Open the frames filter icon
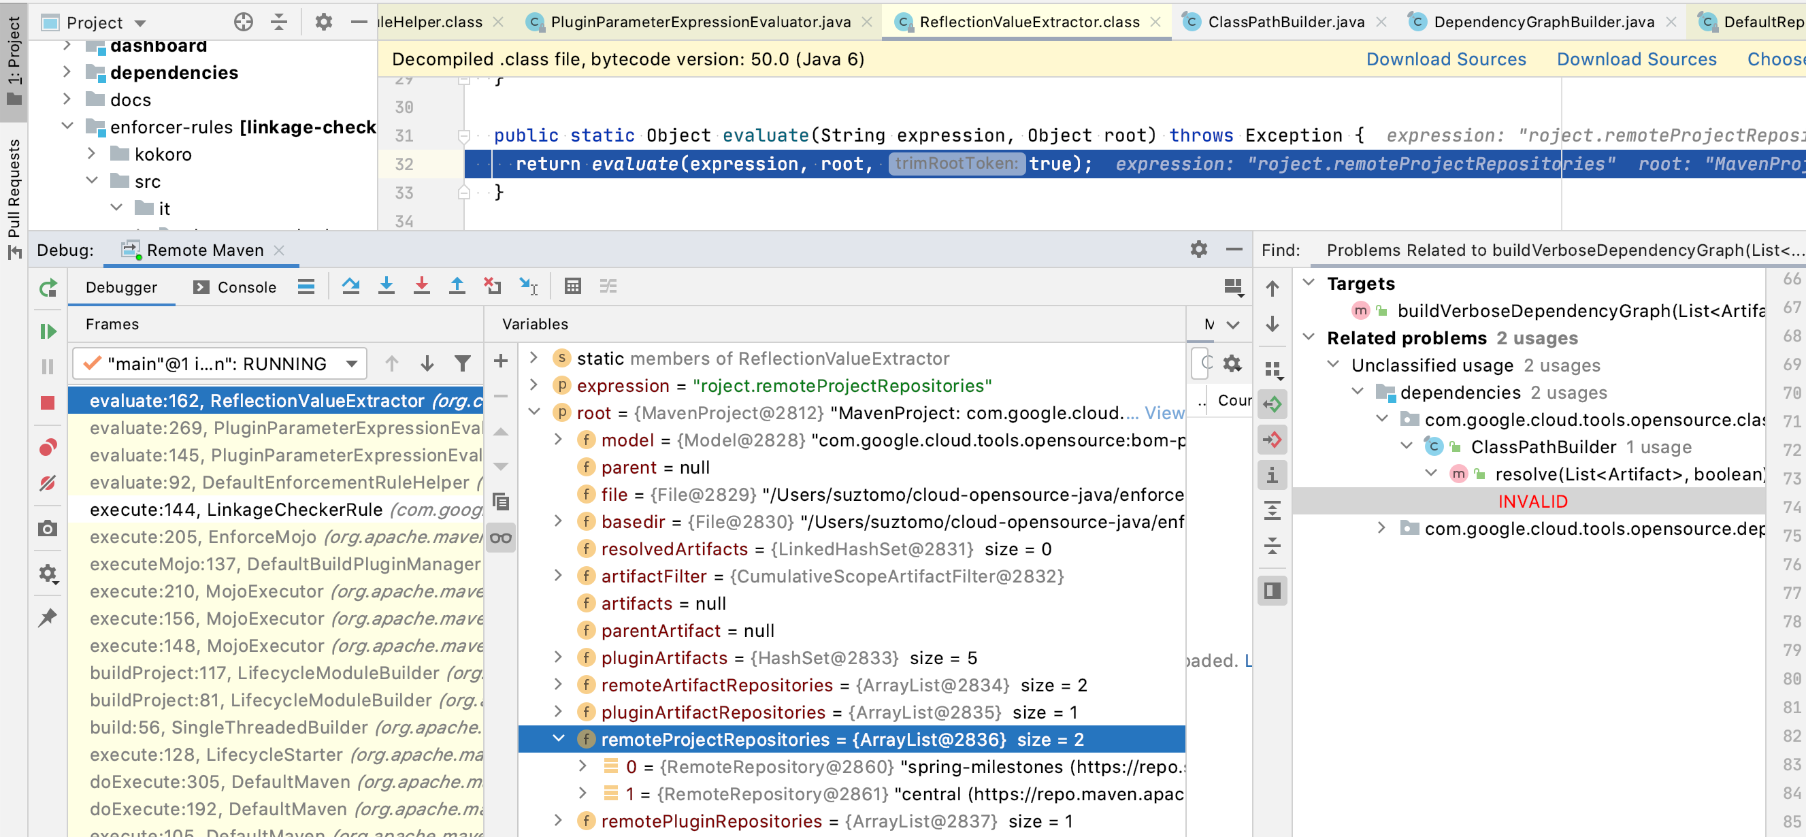The width and height of the screenshot is (1806, 837). point(462,363)
